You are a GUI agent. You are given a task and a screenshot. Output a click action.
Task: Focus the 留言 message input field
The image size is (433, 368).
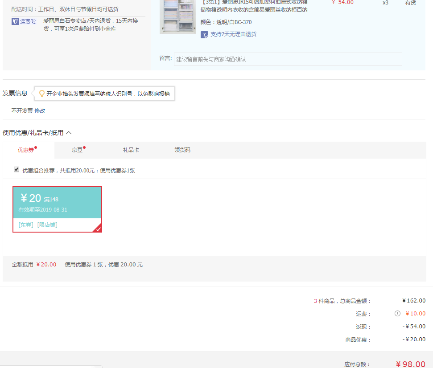click(288, 59)
